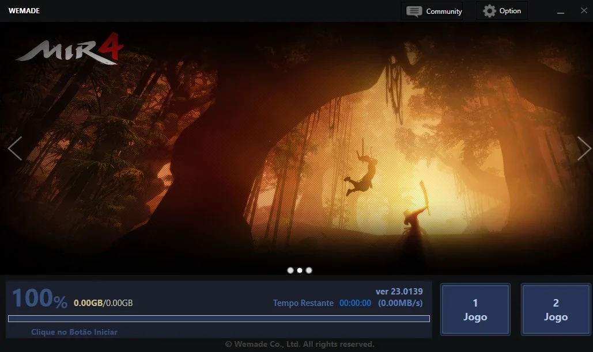Close the launcher window
This screenshot has width=593, height=352.
click(x=584, y=10)
